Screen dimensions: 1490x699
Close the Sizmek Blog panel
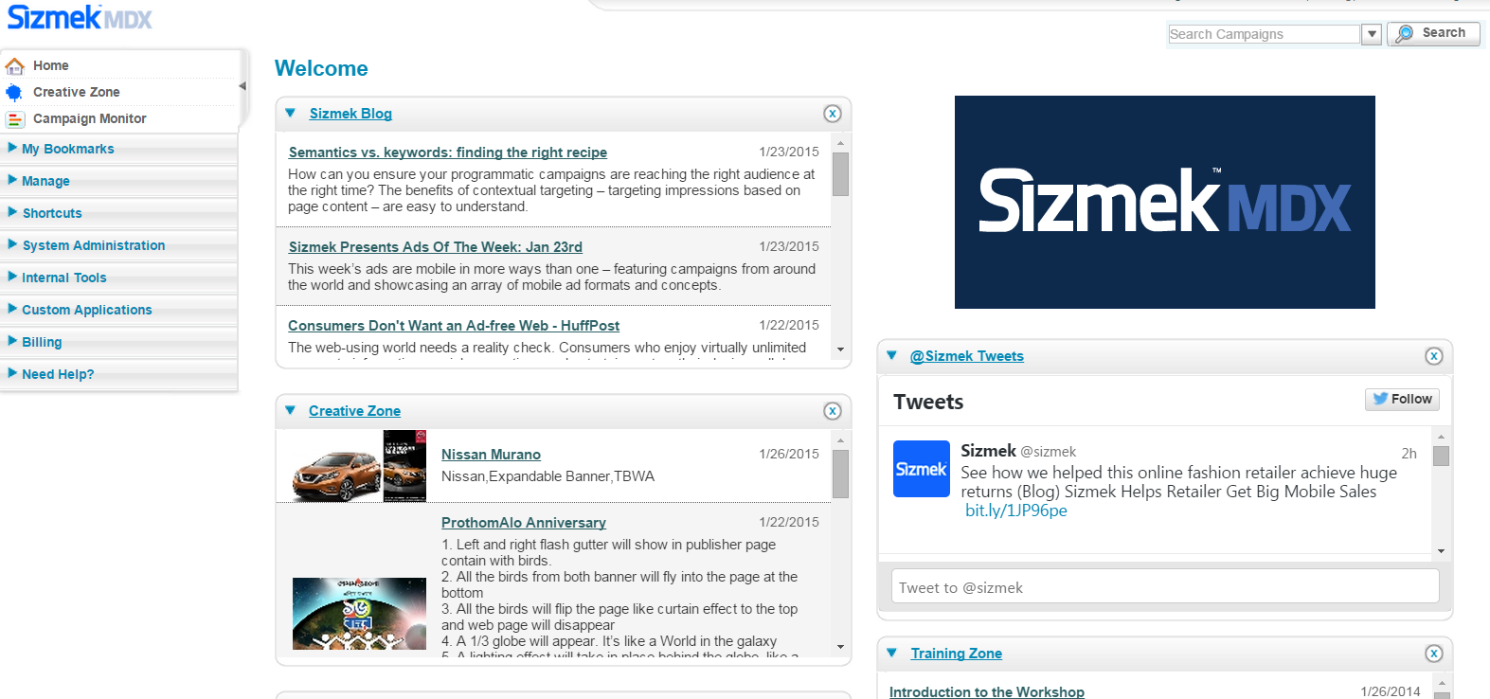point(833,114)
